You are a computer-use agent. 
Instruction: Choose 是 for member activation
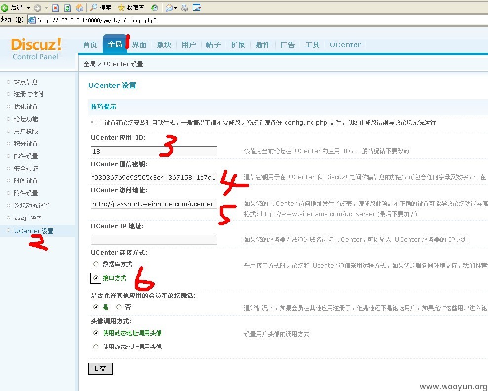(x=96, y=307)
